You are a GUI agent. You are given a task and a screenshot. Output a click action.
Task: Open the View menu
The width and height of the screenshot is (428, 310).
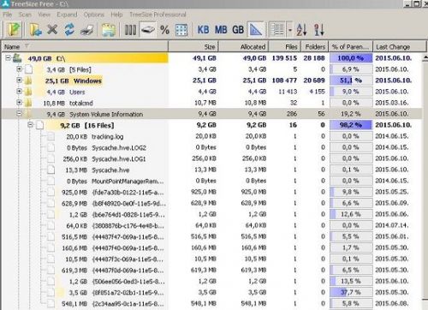tap(44, 15)
